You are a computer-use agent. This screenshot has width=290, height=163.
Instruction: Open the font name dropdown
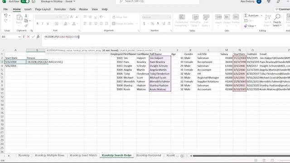57,17
